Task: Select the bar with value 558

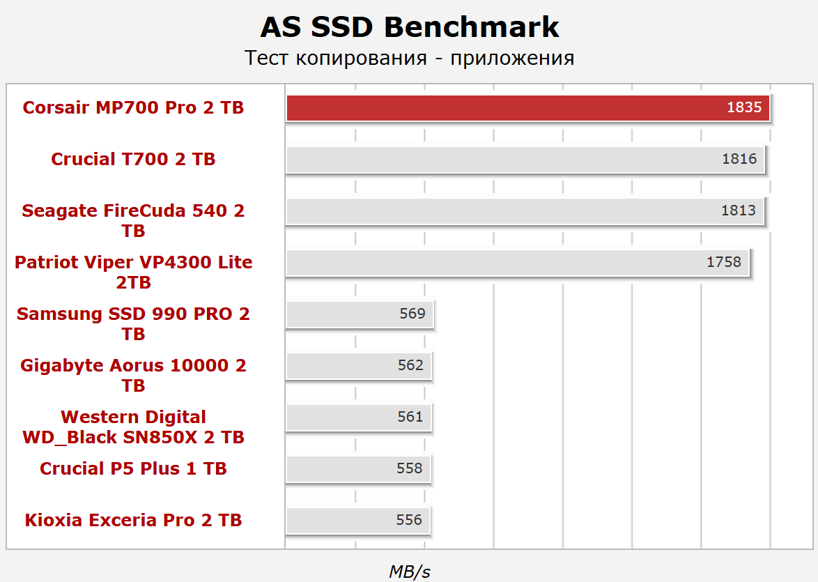Action: 357,469
